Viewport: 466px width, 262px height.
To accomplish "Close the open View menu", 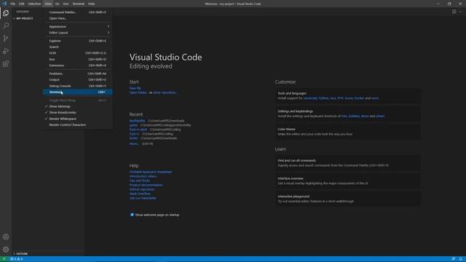I will pos(48,4).
